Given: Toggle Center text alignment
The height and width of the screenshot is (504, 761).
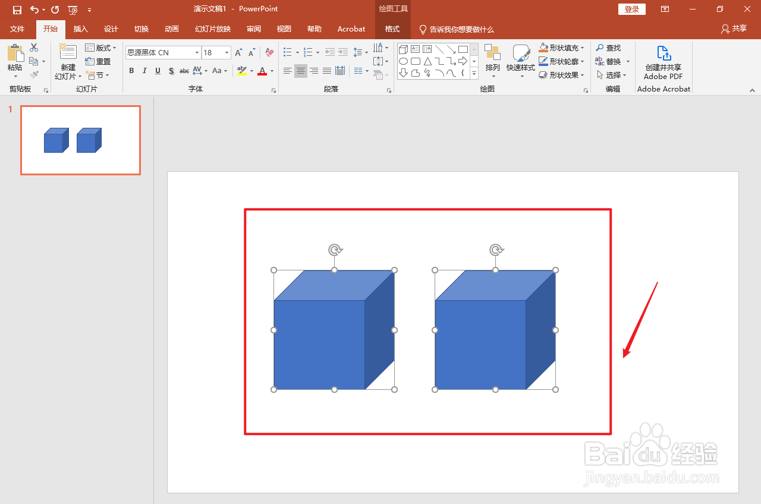Looking at the screenshot, I should click(x=301, y=71).
